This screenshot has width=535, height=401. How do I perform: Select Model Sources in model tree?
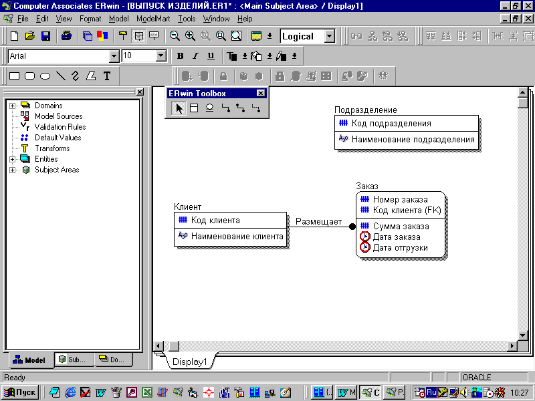click(59, 116)
